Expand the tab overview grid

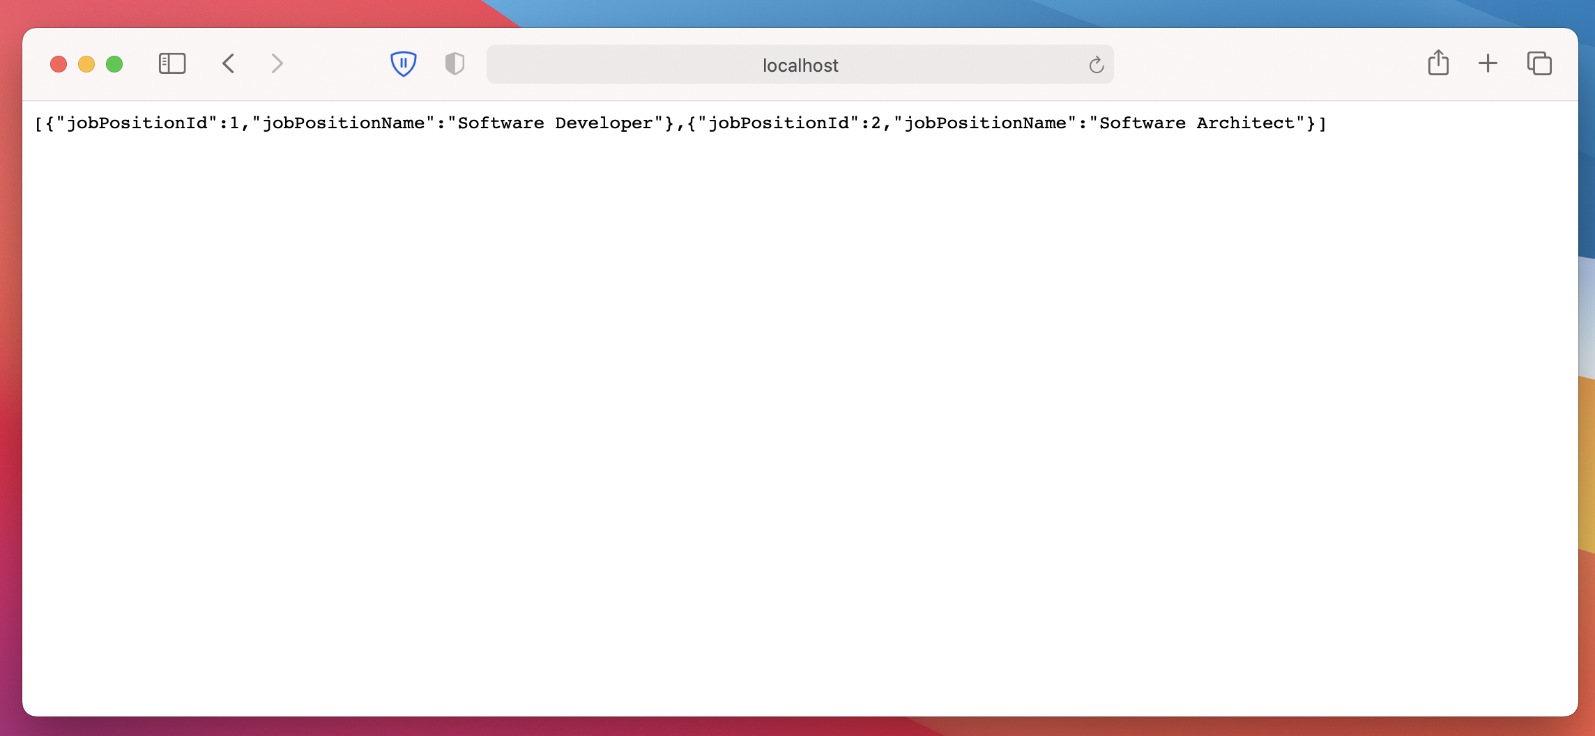[1539, 63]
